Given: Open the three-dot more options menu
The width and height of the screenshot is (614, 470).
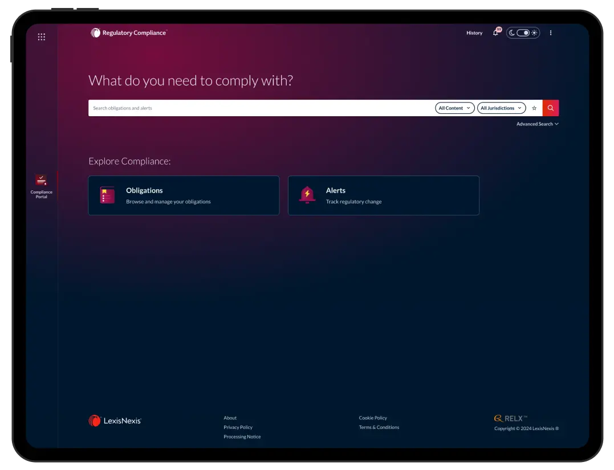Looking at the screenshot, I should click(550, 33).
